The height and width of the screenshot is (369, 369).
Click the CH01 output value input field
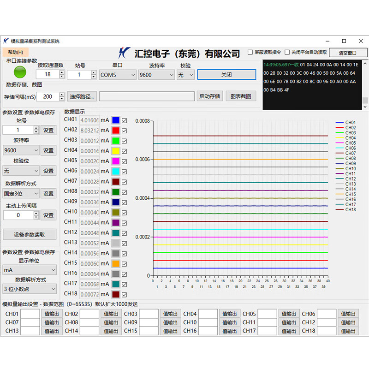[30, 314]
